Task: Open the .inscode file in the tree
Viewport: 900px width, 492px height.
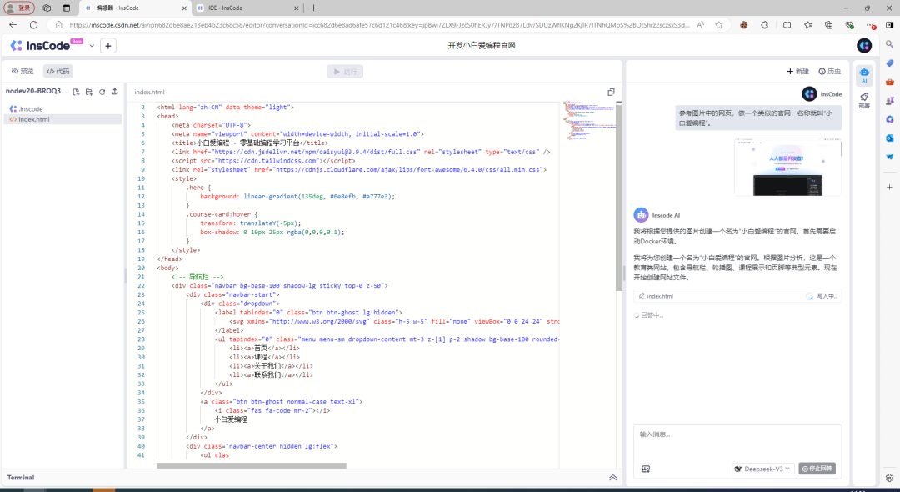Action: click(x=62, y=108)
